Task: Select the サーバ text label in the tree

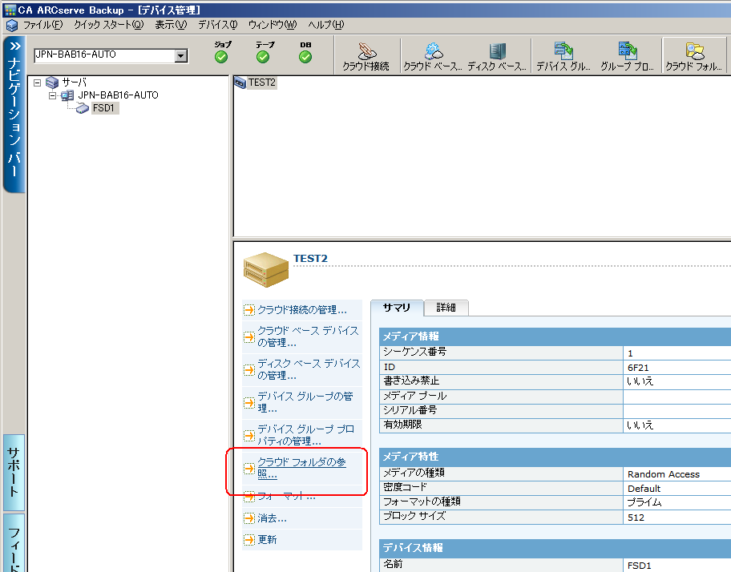Action: point(74,83)
